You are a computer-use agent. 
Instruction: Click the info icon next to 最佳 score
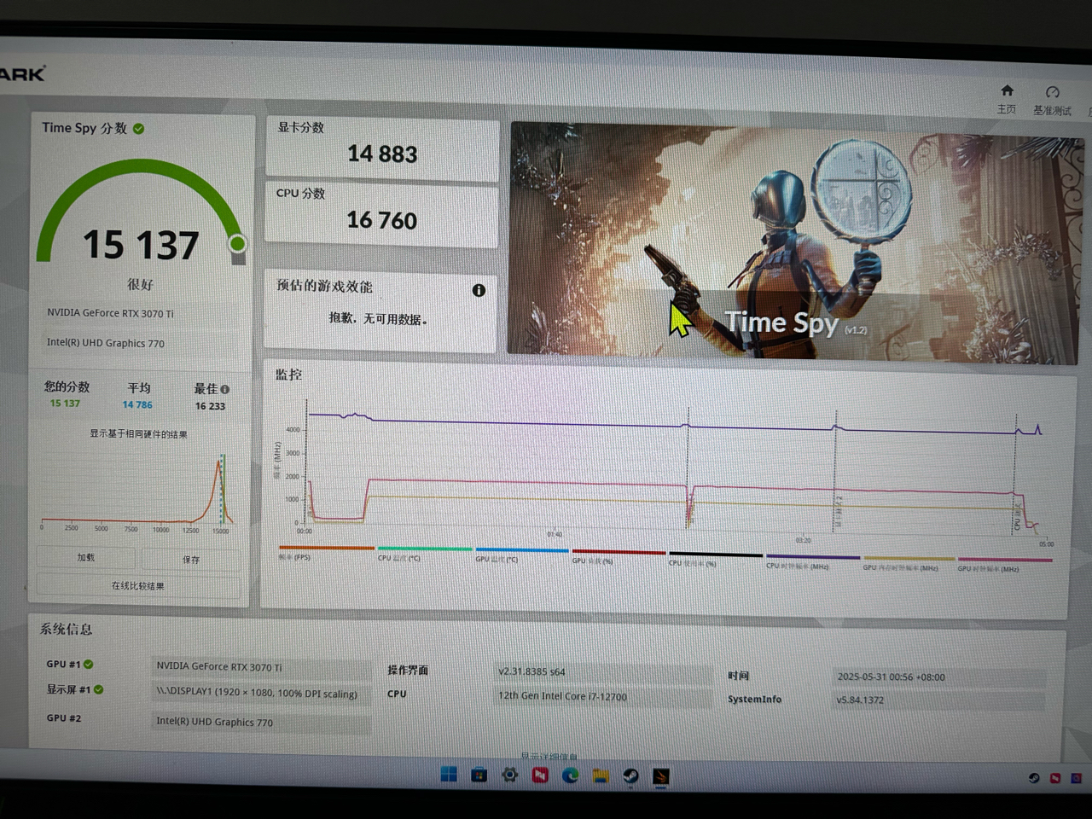(224, 388)
